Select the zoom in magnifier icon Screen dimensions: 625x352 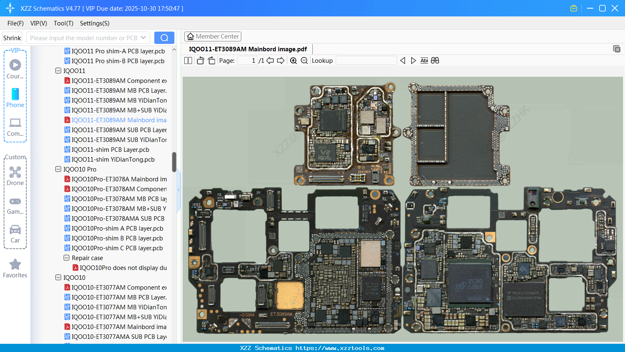click(x=293, y=60)
